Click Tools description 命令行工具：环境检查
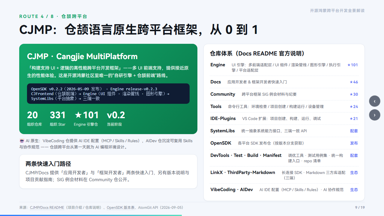The height and width of the screenshot is (216, 384). [x=276, y=106]
